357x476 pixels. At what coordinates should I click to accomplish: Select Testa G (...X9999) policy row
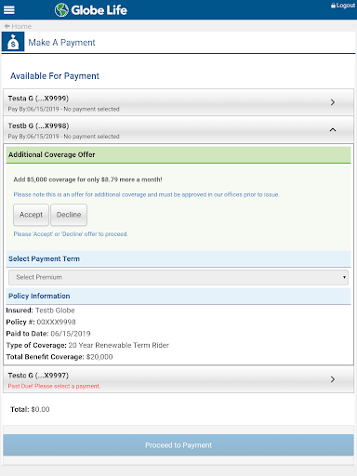point(178,102)
